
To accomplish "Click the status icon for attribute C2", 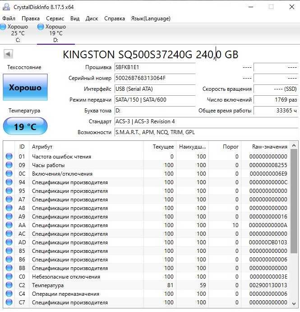I will (x=9, y=285).
